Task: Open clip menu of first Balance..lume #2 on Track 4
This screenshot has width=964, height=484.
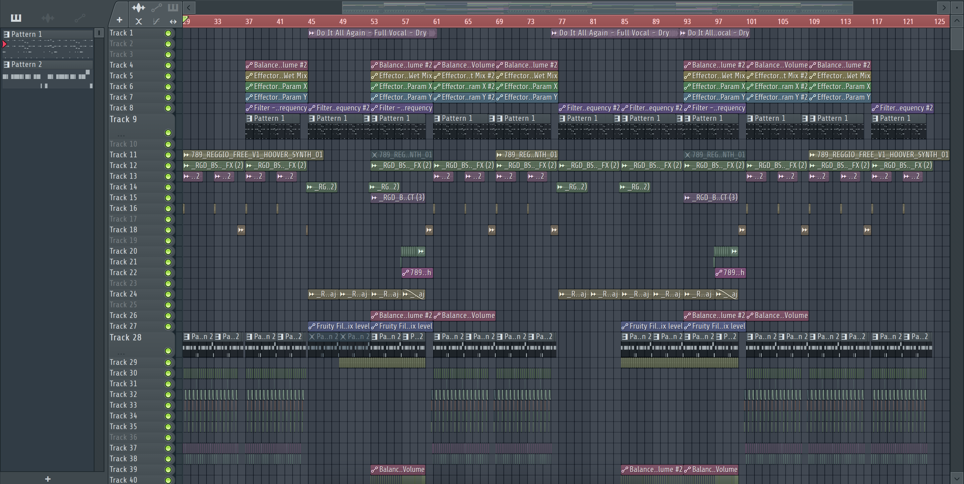Action: pos(249,65)
